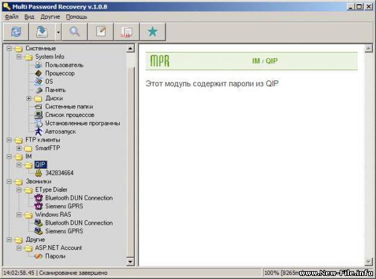Click the asterisk password viewer toolbar icon
The image size is (376, 279).
tap(126, 31)
